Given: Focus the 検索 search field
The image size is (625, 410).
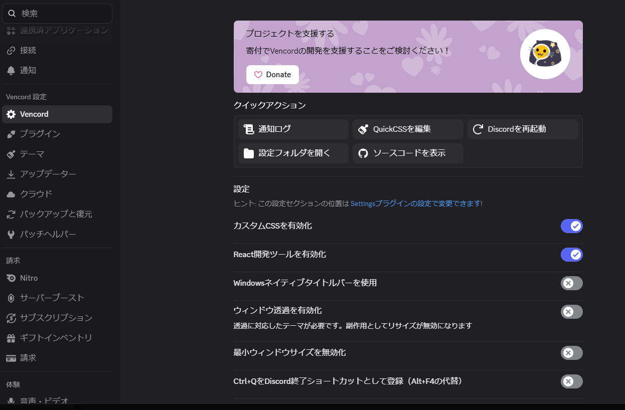Looking at the screenshot, I should pos(57,14).
